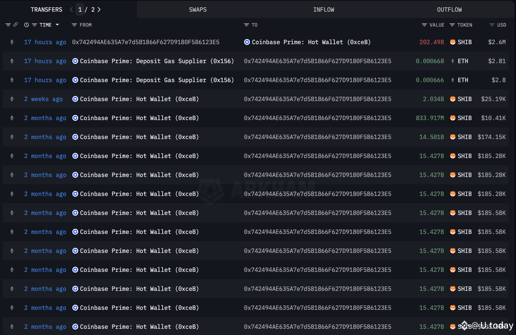Click the filter icon left of the link icon
The height and width of the screenshot is (335, 516).
coord(8,25)
